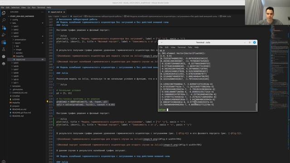The height and width of the screenshot is (163, 290).
Task: Expand the lab07 folder
Action: tap(16, 69)
